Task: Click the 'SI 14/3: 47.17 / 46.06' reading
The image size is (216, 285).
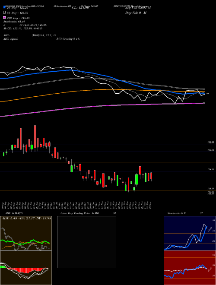Action: tap(33, 25)
